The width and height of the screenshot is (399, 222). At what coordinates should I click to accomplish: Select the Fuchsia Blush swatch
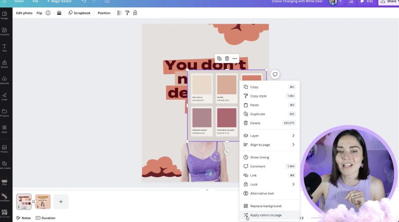coord(226,118)
